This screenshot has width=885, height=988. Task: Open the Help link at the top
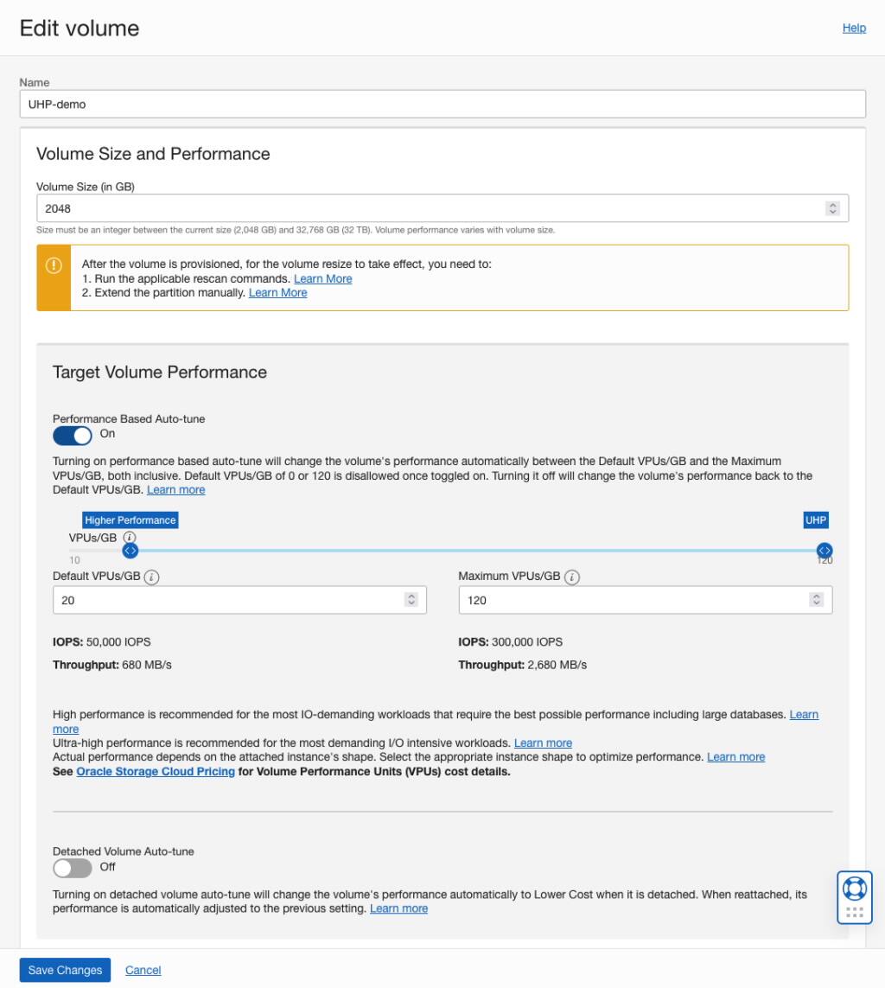(x=854, y=28)
